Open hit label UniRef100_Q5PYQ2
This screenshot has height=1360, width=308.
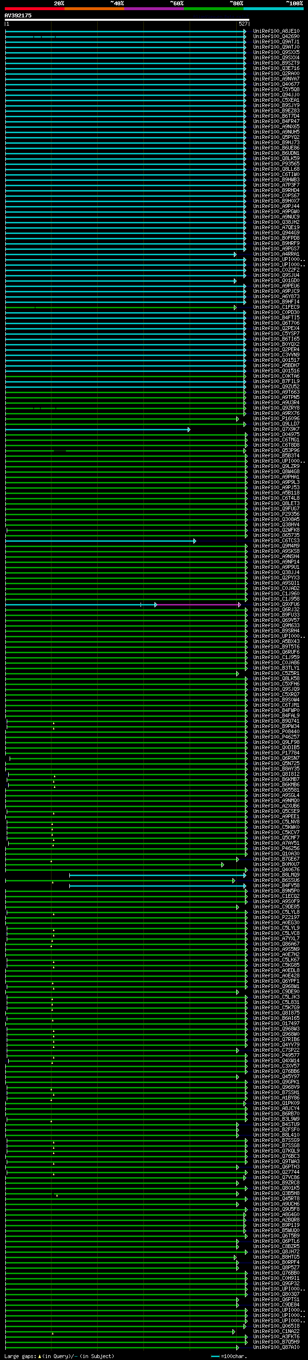click(276, 137)
